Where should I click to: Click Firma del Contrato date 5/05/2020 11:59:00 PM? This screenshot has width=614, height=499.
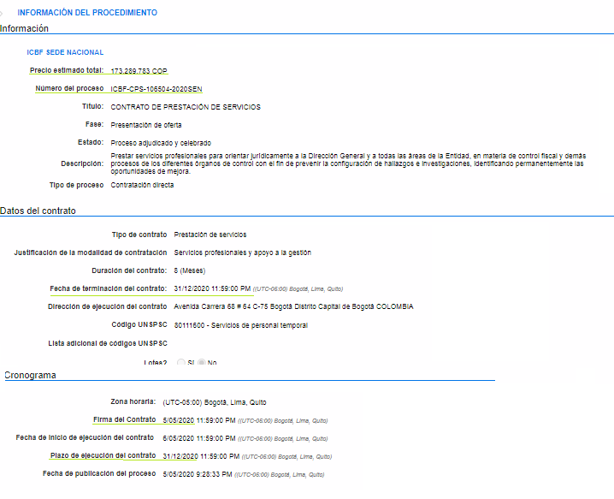tap(199, 420)
